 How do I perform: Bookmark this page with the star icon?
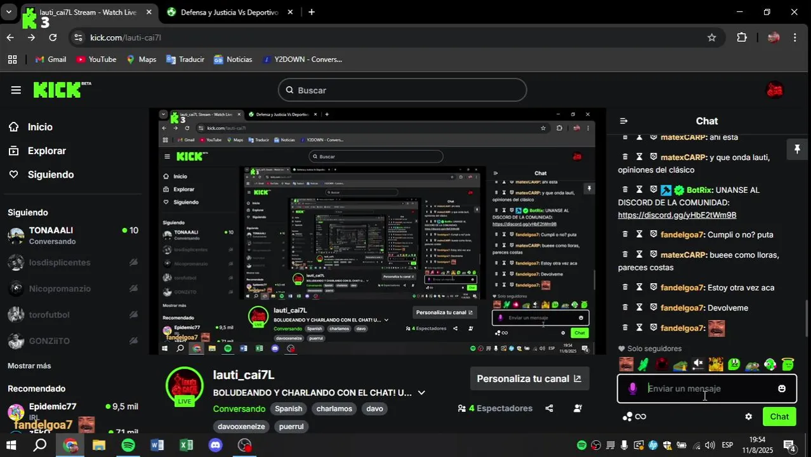[712, 37]
